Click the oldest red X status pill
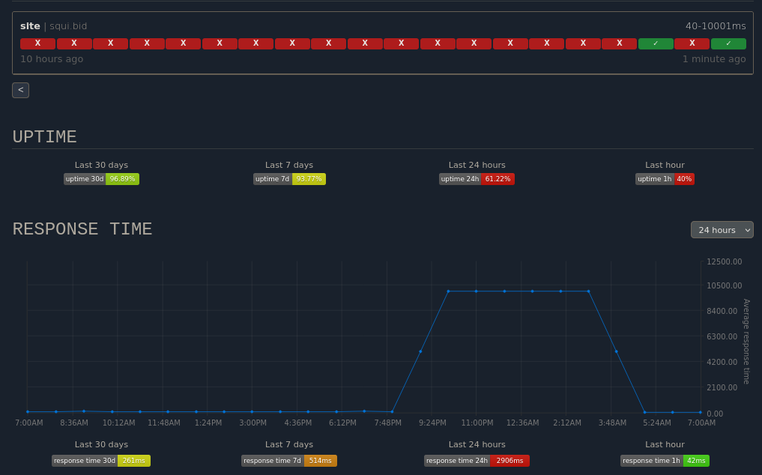Image resolution: width=762 pixels, height=475 pixels. point(37,43)
